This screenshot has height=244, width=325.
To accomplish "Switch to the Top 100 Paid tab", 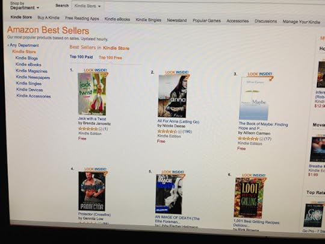I will pos(81,57).
